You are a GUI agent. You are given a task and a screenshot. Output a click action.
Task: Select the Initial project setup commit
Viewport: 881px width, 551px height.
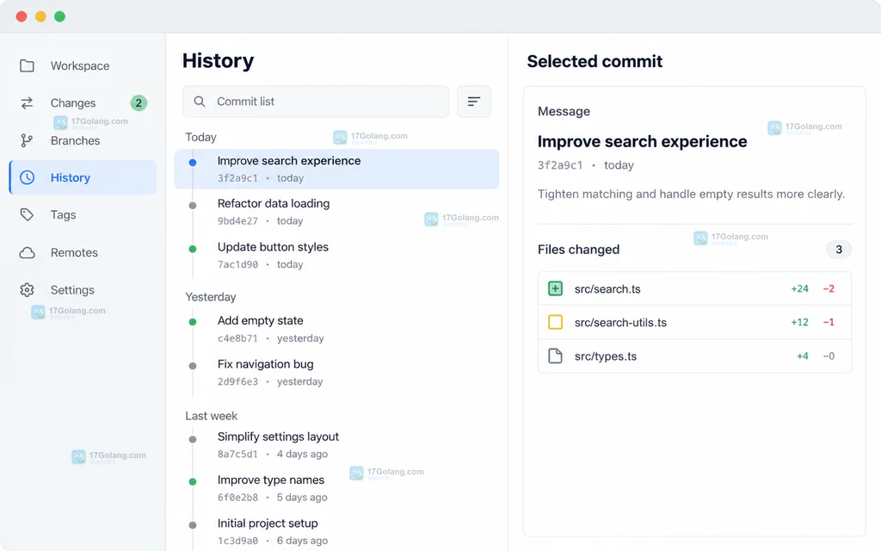click(336, 531)
